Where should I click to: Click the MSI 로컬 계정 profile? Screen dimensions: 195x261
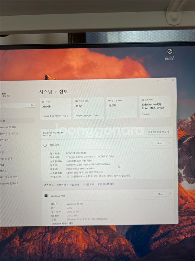[6, 95]
